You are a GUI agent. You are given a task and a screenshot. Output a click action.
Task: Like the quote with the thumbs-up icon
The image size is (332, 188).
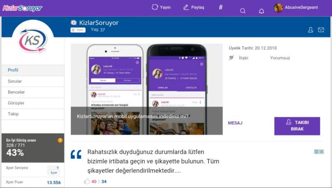tap(87, 181)
